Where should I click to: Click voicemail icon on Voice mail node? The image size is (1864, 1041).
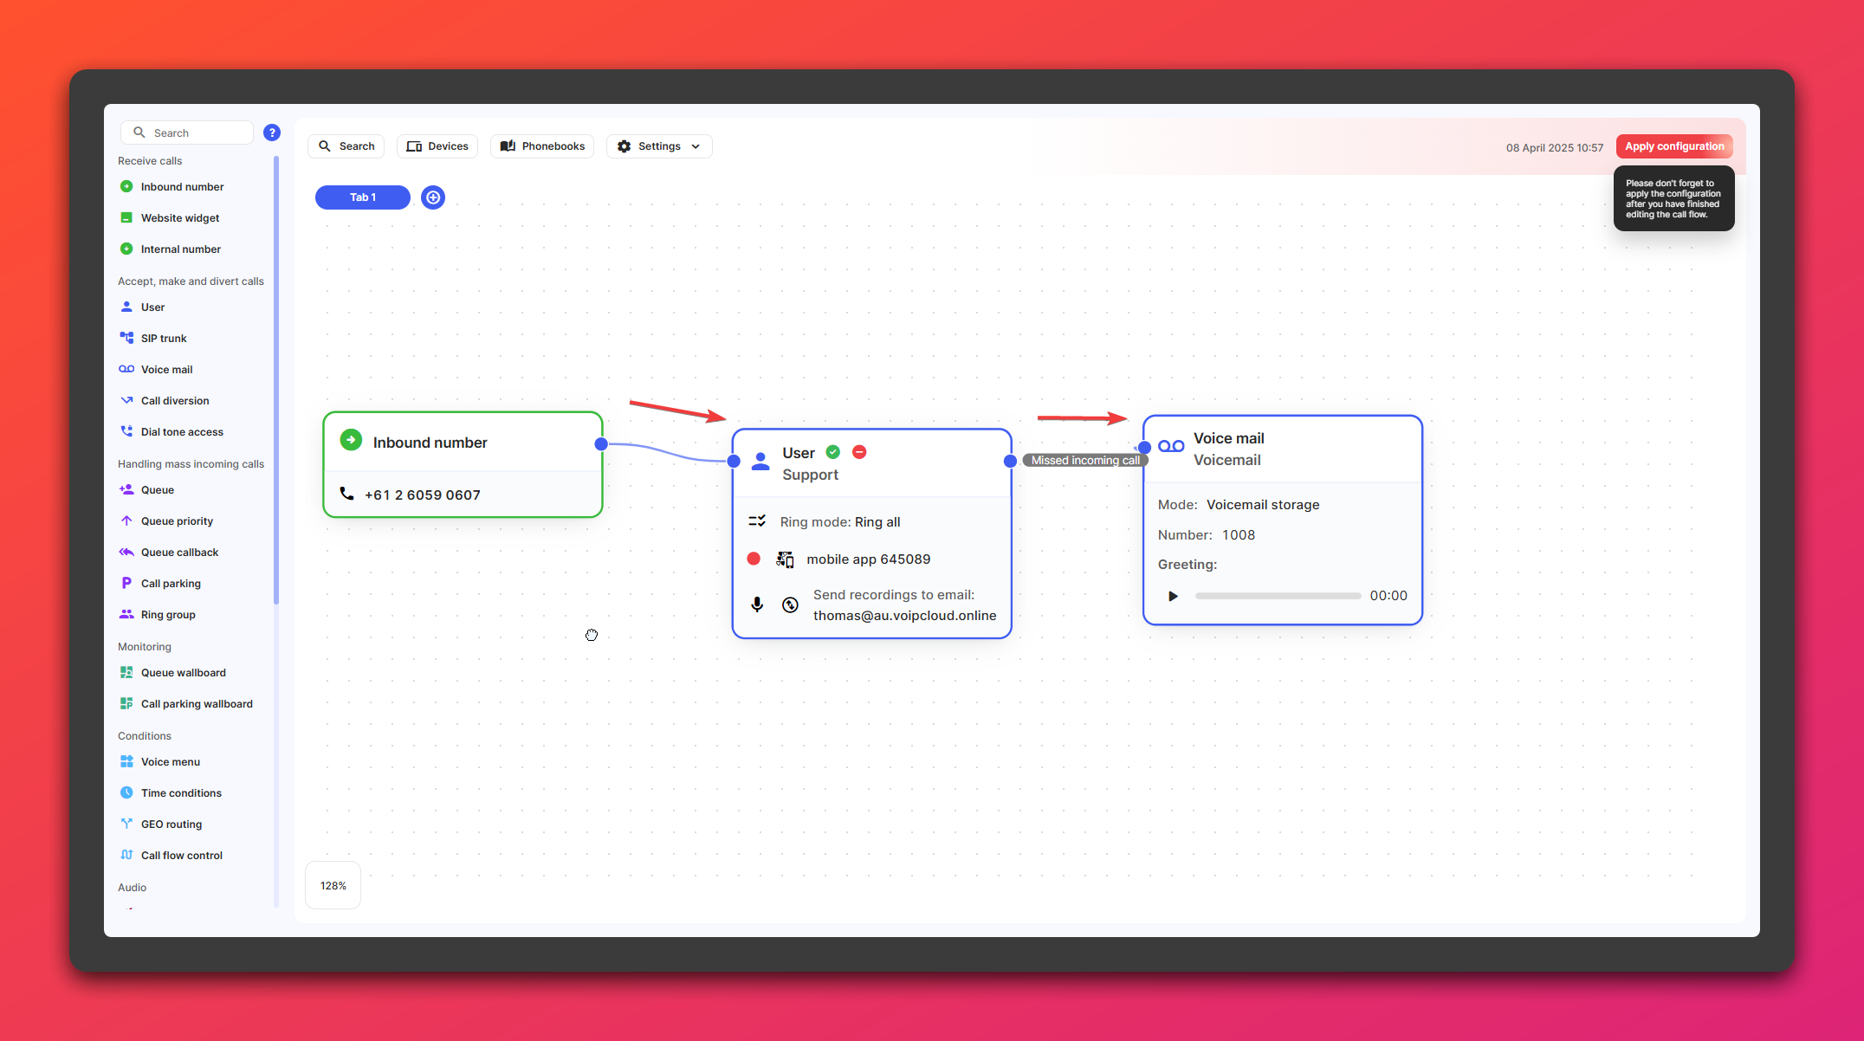(x=1171, y=447)
